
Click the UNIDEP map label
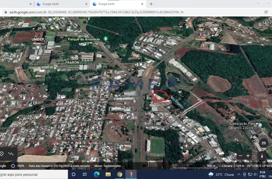click(38, 39)
